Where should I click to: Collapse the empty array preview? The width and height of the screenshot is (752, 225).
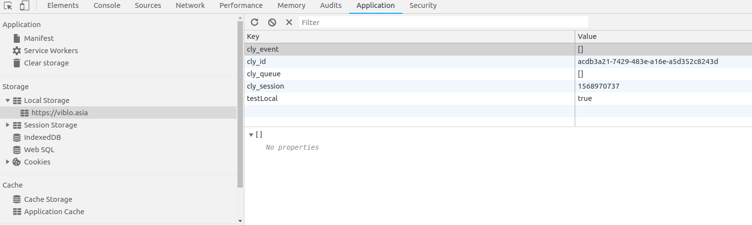tap(251, 135)
